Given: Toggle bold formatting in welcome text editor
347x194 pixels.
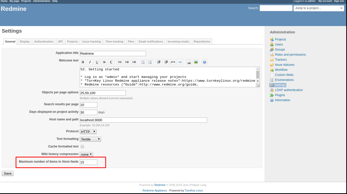Looking at the screenshot, I should [83, 62].
